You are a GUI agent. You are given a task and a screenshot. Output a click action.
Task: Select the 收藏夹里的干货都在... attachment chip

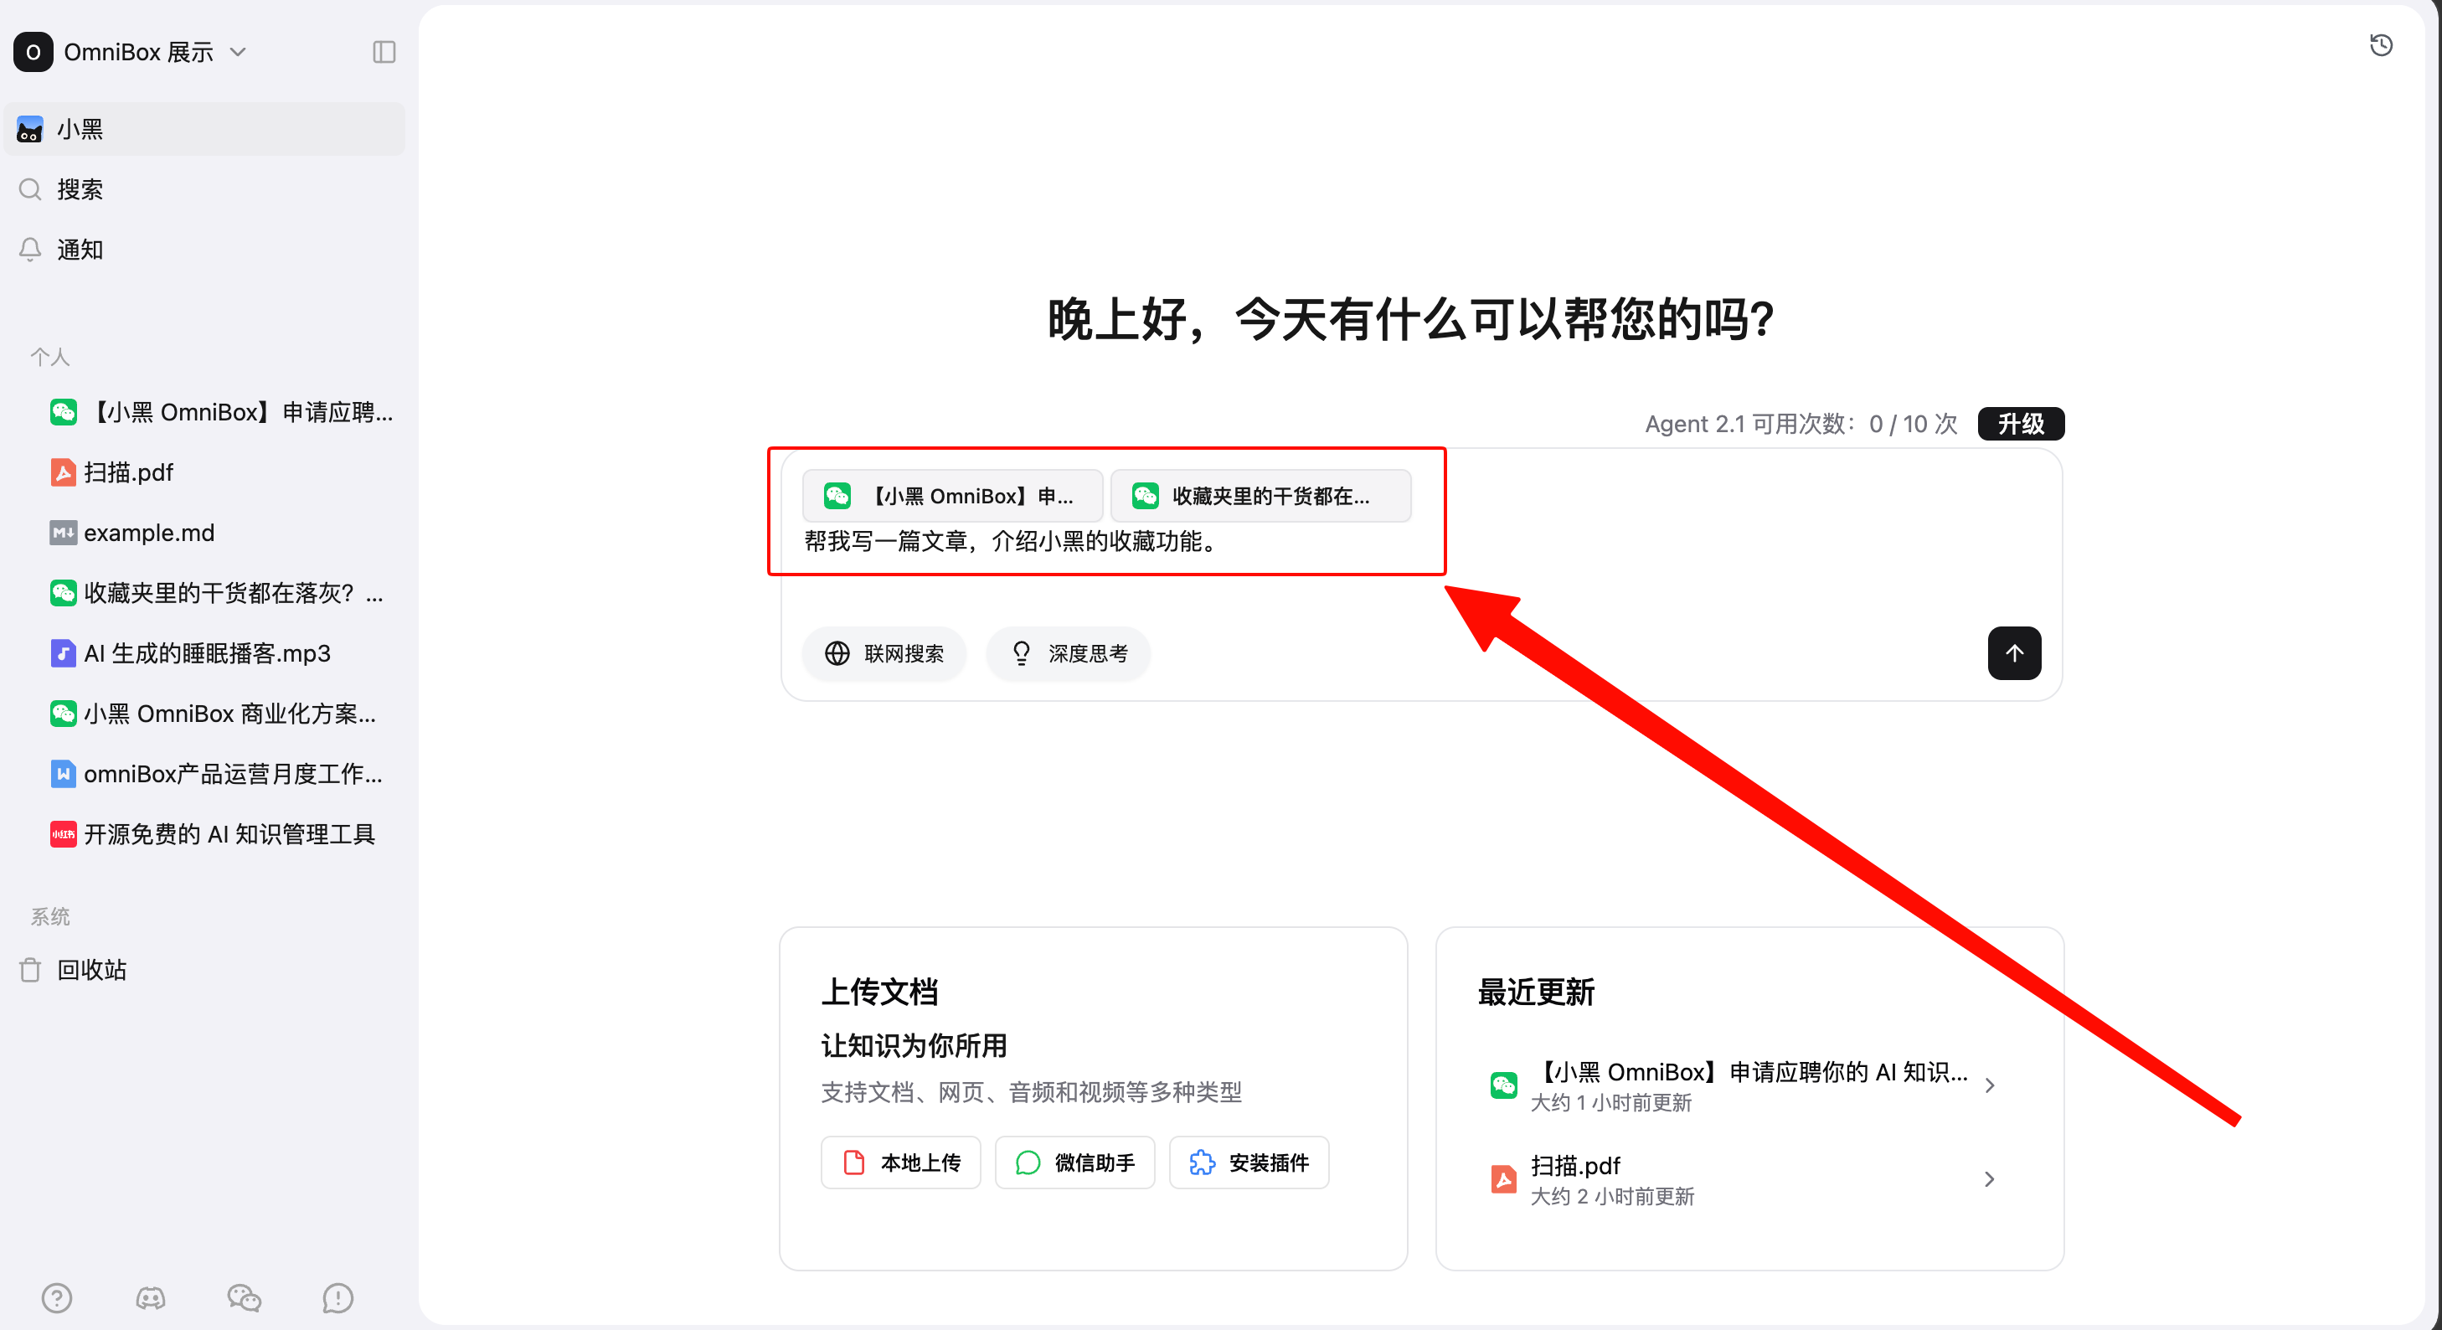point(1260,496)
